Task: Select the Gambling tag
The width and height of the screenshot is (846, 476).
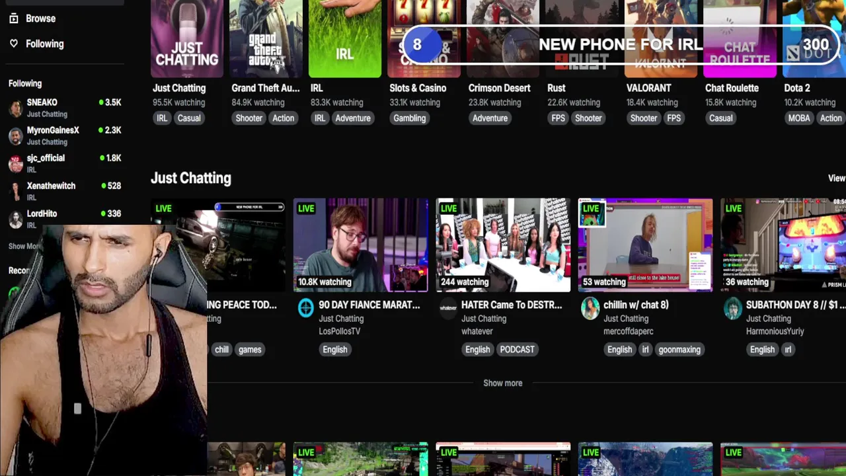Action: 410,118
